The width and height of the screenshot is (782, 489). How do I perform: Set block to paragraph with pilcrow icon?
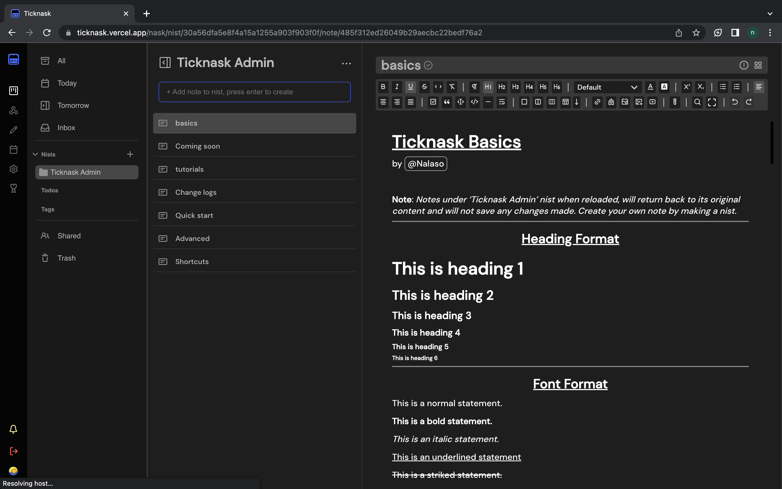(x=474, y=87)
